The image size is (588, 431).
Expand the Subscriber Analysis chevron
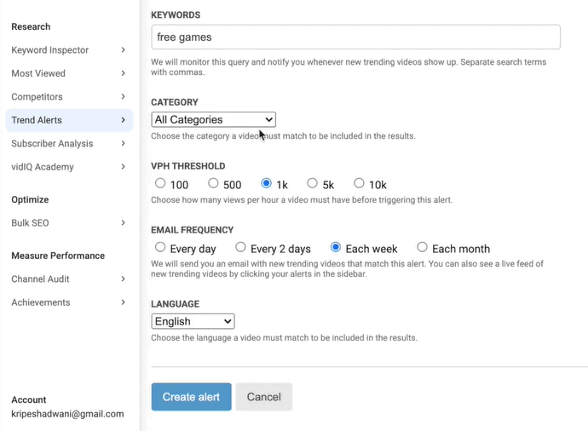point(123,143)
